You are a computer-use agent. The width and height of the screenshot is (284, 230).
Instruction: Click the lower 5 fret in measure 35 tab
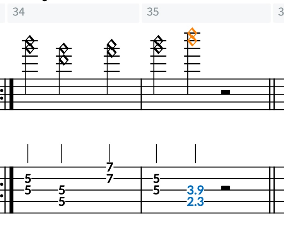tap(156, 190)
